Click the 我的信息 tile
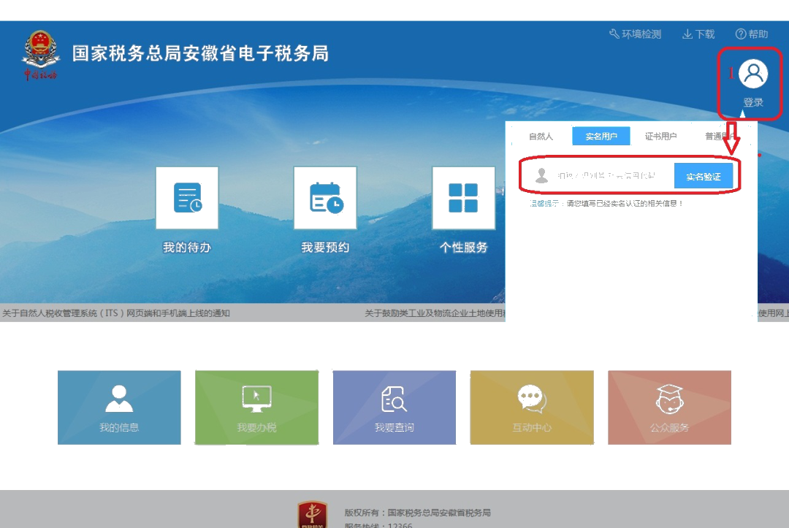The image size is (789, 528). tap(119, 408)
